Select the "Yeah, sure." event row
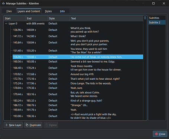This screenshot has height=139, width=169. 78,88
